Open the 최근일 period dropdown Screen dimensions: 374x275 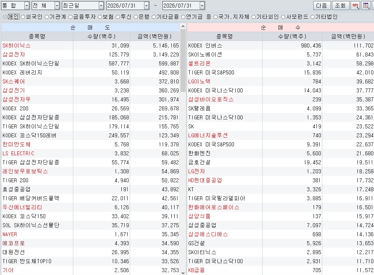coord(101,5)
